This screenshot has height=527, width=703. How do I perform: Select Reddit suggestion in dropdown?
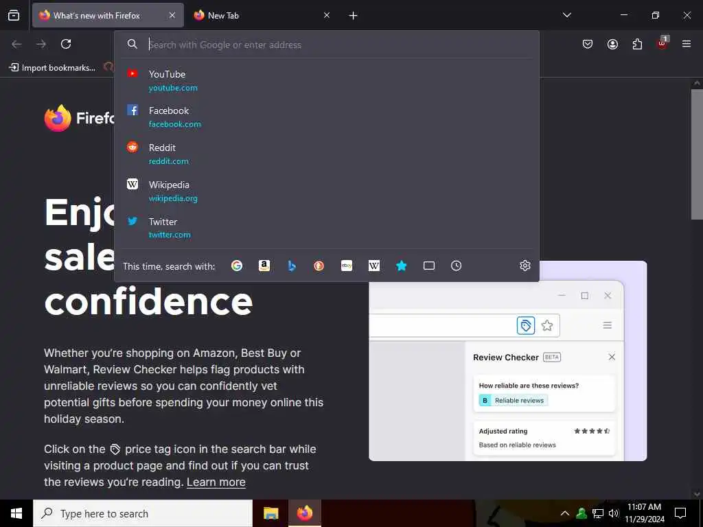[x=327, y=154]
